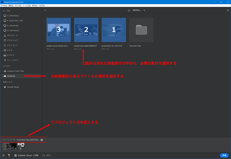
Task: Open the C: (Windows) drive
Action: coord(11,16)
